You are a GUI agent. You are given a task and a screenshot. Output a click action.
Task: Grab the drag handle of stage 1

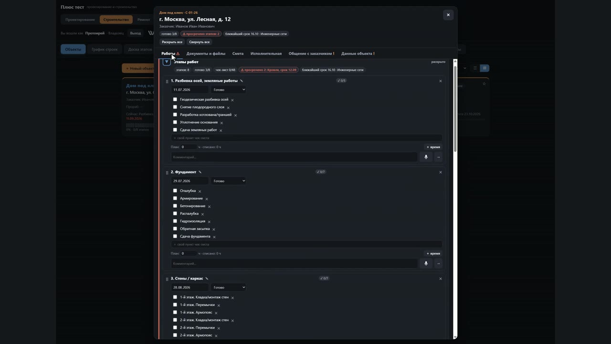(x=167, y=81)
